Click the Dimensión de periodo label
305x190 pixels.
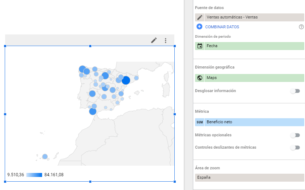point(213,37)
